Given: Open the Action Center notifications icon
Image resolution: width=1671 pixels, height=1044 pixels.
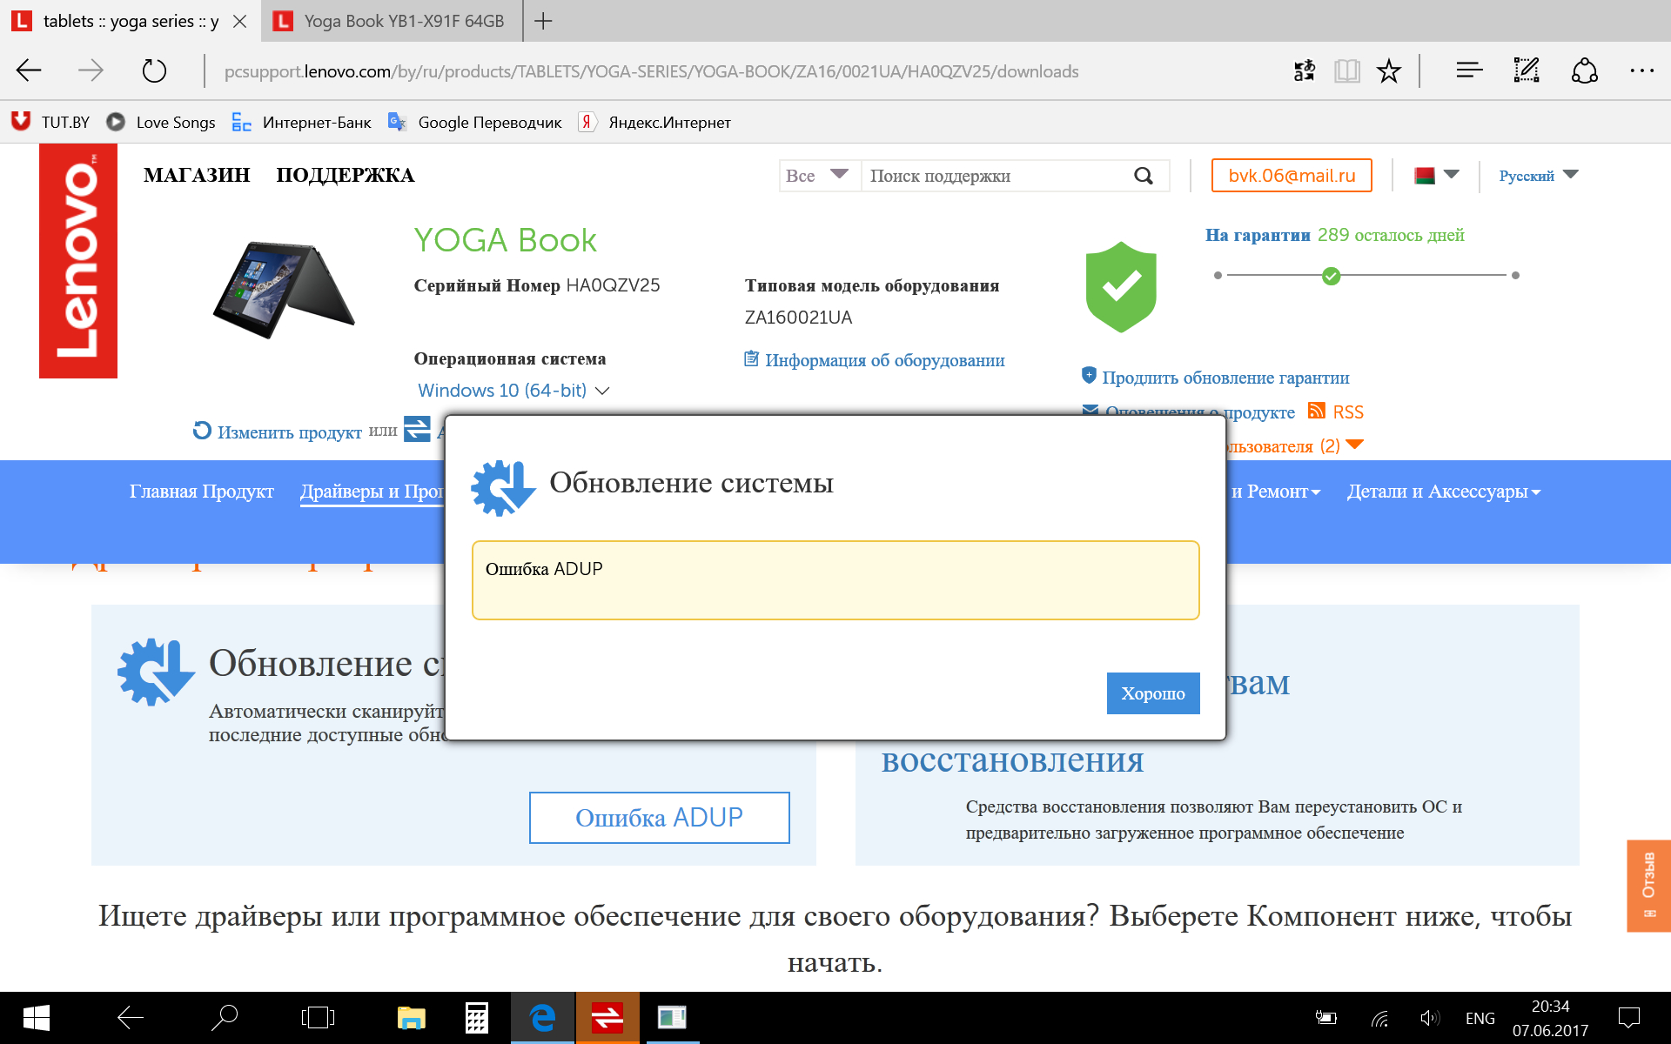Looking at the screenshot, I should point(1628,1018).
